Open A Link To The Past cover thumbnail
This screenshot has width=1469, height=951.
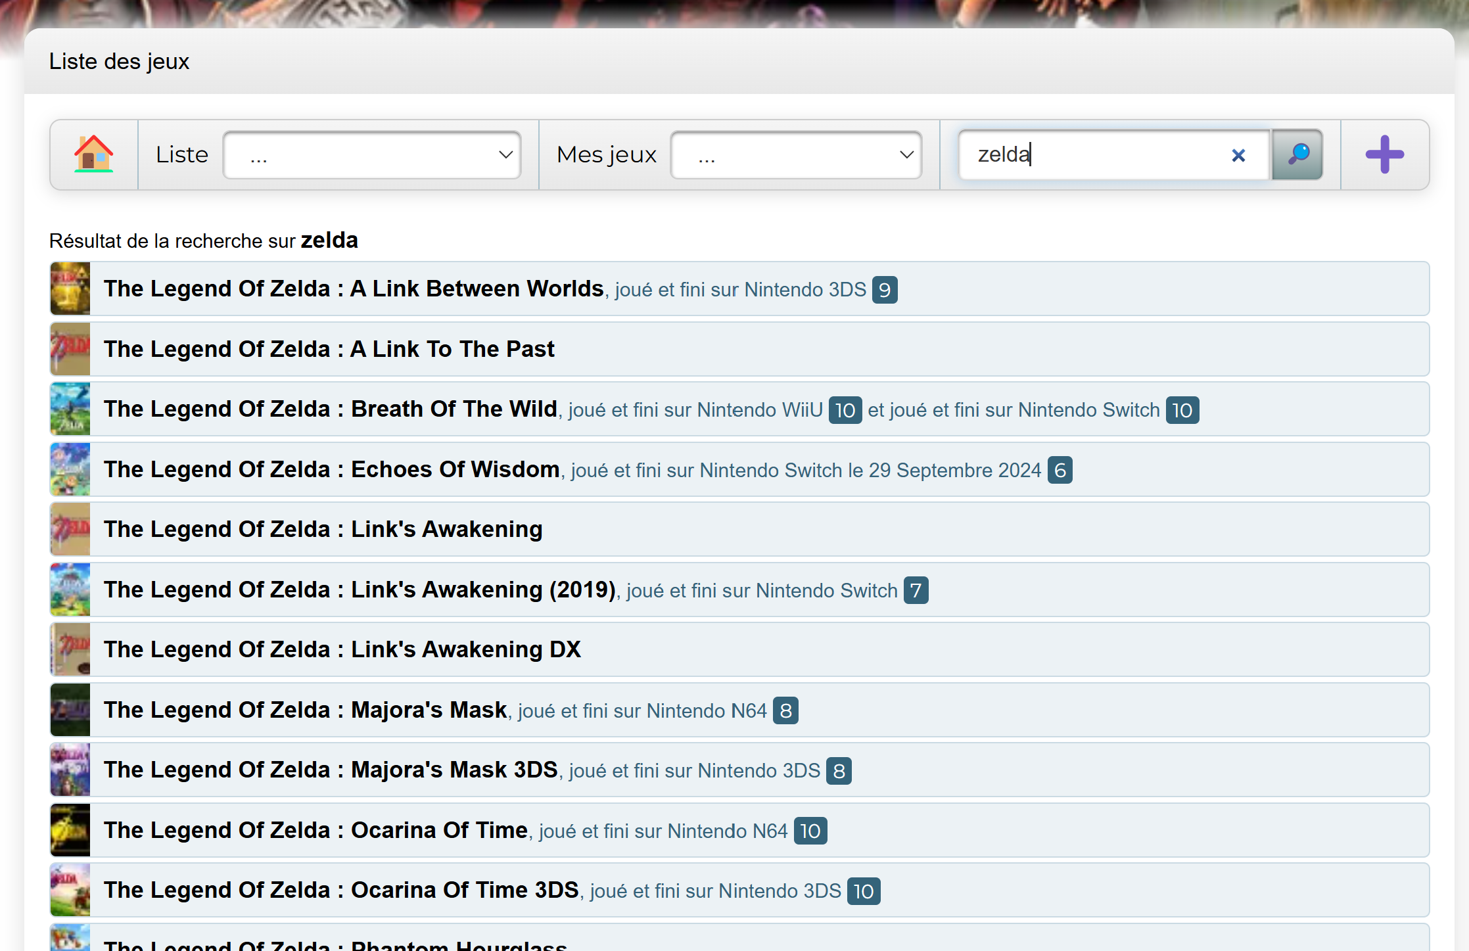(70, 349)
